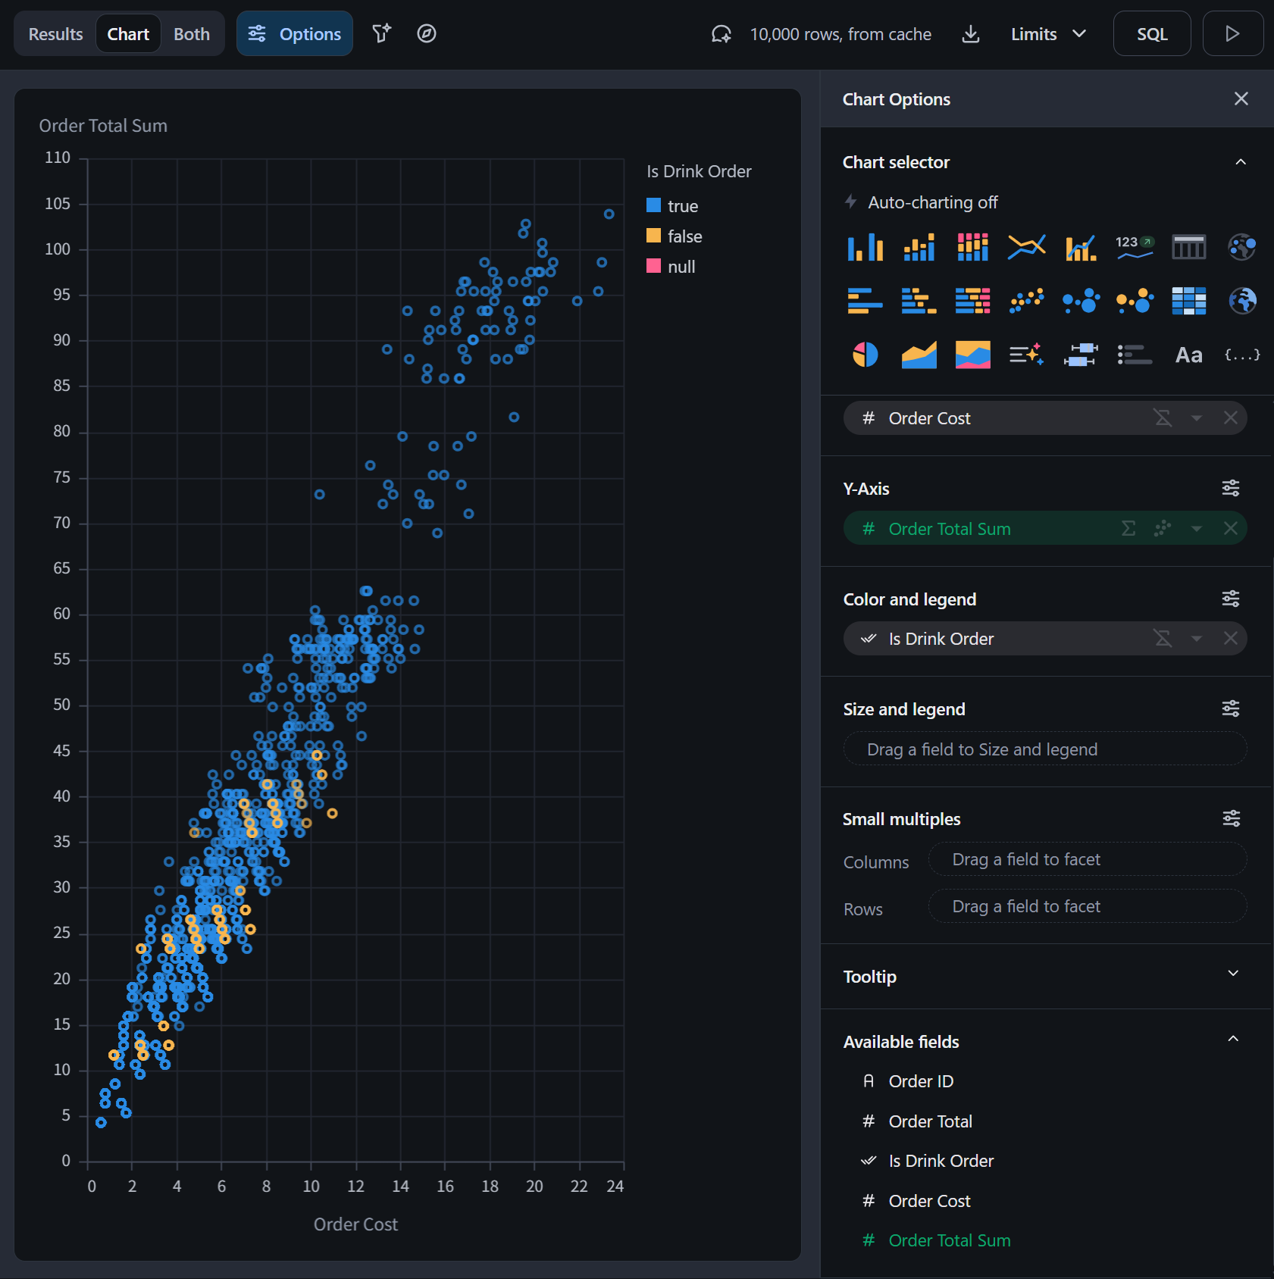Choose the line chart type icon
1274x1279 pixels.
[x=1026, y=247]
